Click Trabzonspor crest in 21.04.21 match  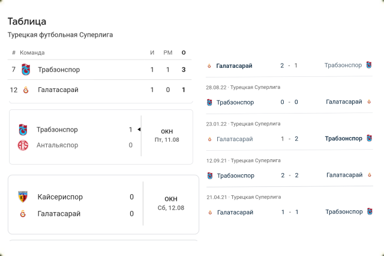point(369,212)
